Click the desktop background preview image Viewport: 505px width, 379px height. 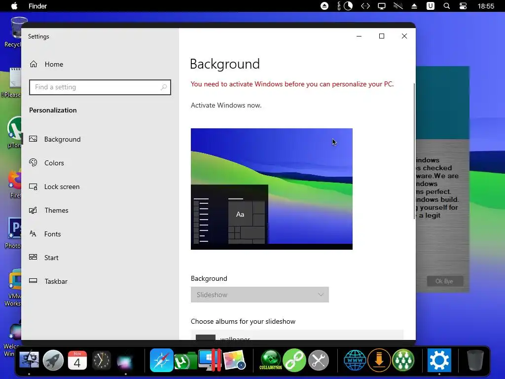click(x=272, y=189)
